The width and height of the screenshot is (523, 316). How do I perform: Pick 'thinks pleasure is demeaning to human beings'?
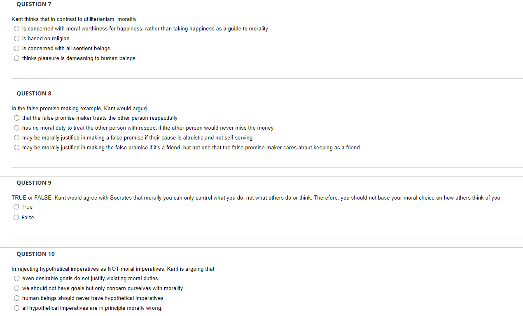pos(16,58)
